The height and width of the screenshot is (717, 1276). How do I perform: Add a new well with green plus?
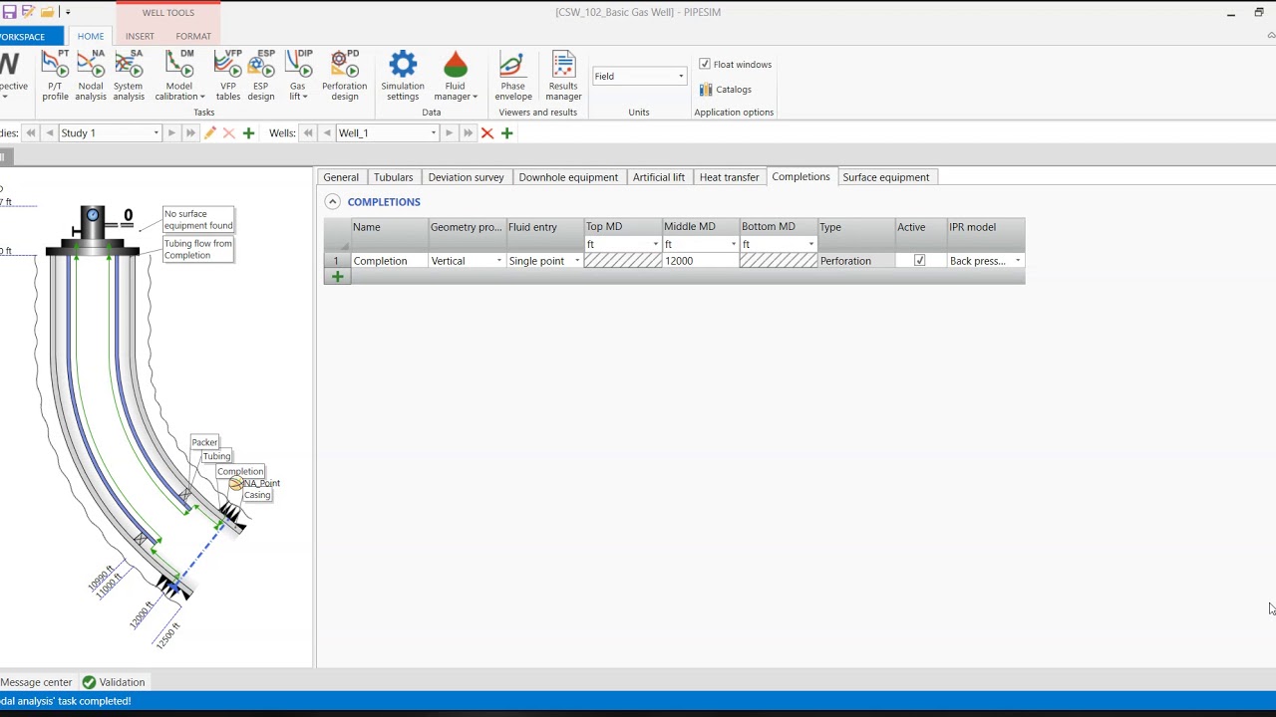(x=506, y=132)
